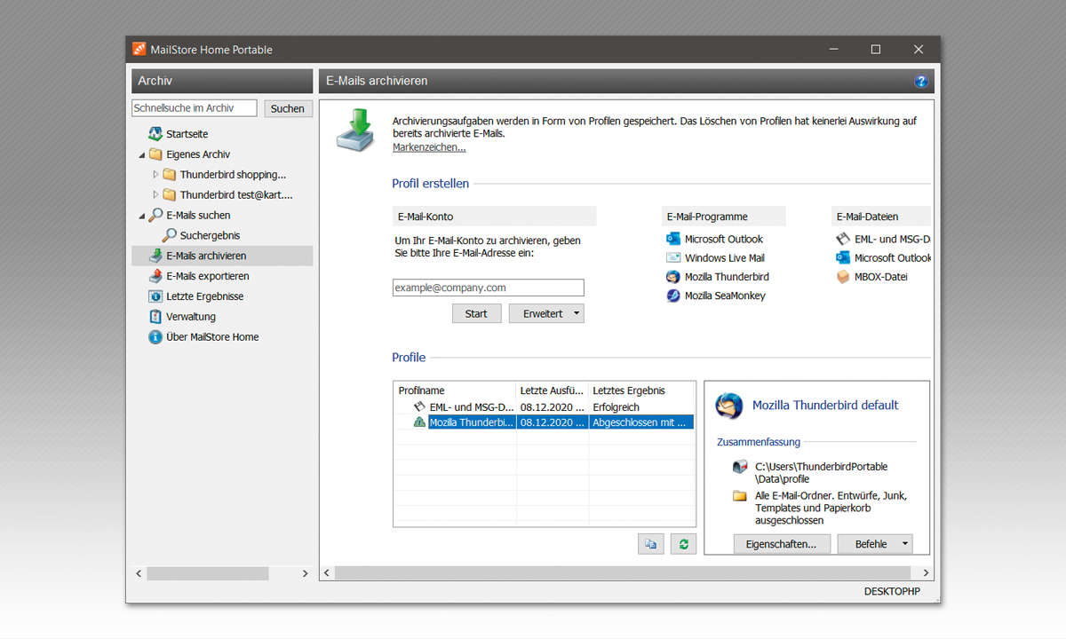Click the Schnellsuche im Archiv field
This screenshot has width=1066, height=639.
[195, 108]
